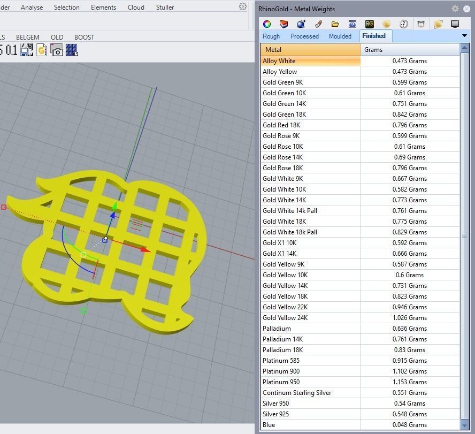
Task: Open the Cloud menu
Action: click(x=136, y=7)
